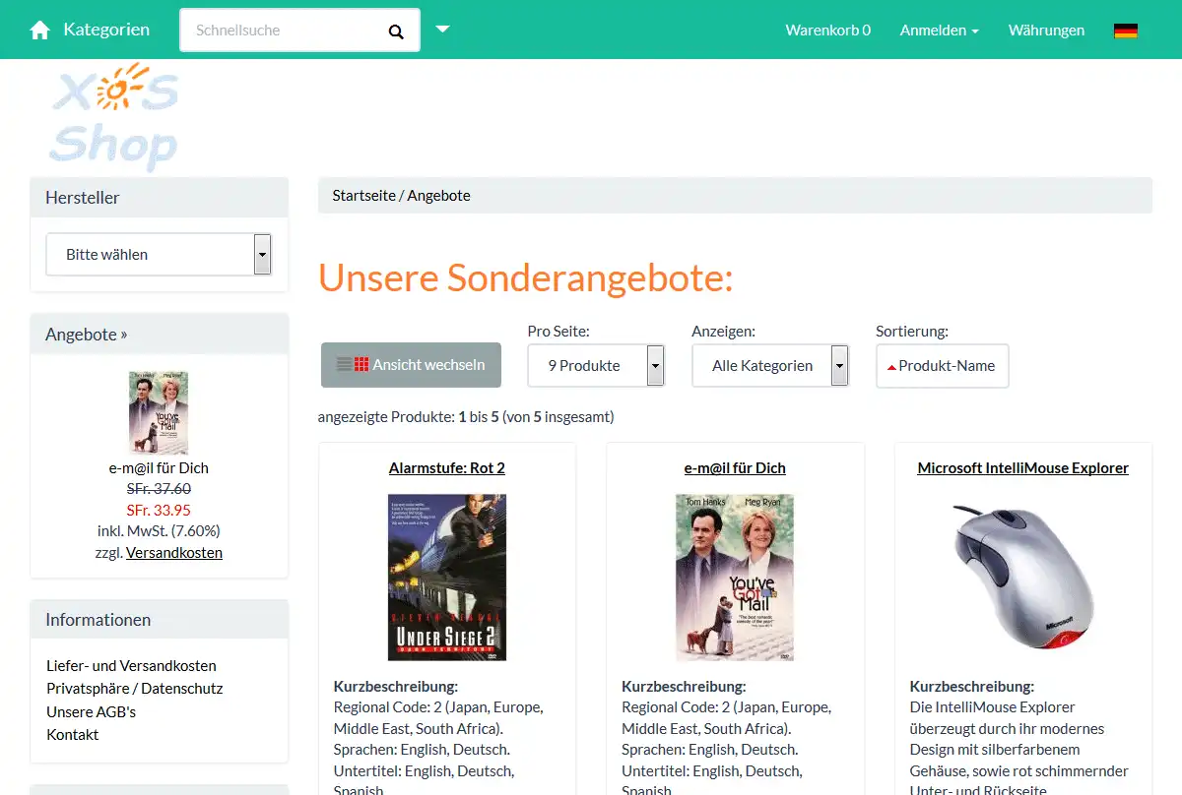Image resolution: width=1182 pixels, height=795 pixels.
Task: Click the German flag language icon
Action: coord(1126,31)
